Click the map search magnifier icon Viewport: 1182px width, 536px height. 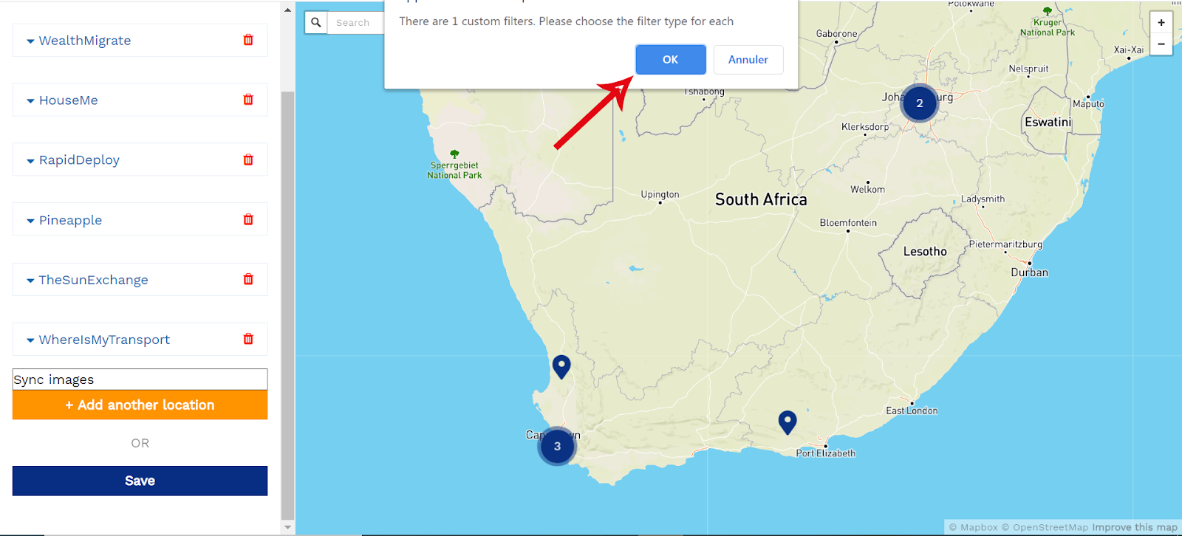[x=316, y=22]
